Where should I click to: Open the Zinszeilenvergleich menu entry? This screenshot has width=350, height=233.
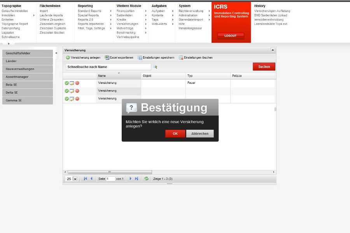(52, 24)
